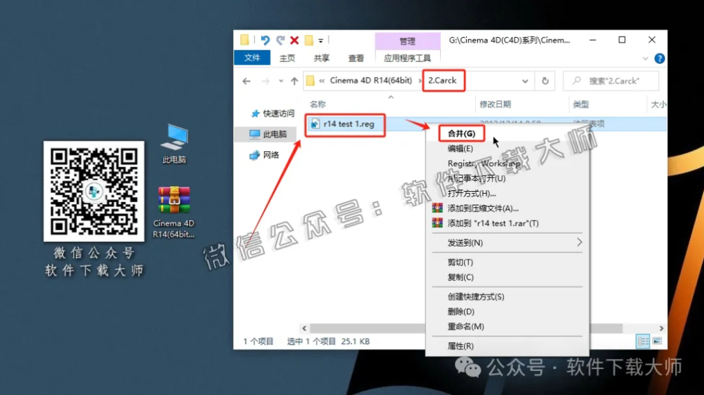Select 此电脑 in navigation pane
This screenshot has height=395, width=704.
click(269, 134)
